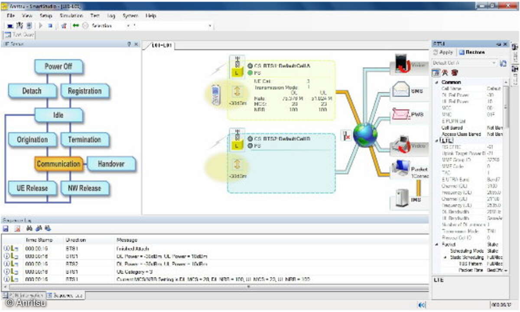
Task: Click the PWS warning service icon
Action: tap(402, 115)
